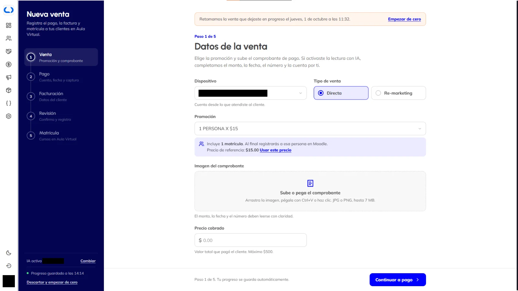Viewport: 518px width, 291px height.
Task: Click the logout icon in the sidebar
Action: tap(9, 266)
